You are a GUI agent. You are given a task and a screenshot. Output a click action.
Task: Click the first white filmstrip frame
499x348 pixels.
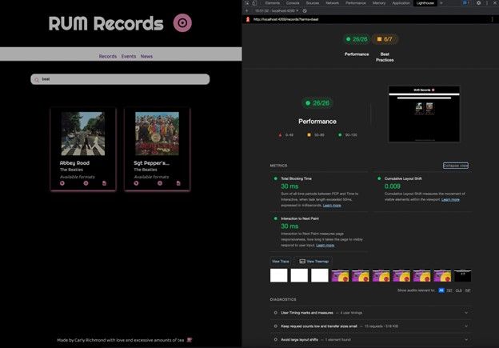click(x=279, y=275)
